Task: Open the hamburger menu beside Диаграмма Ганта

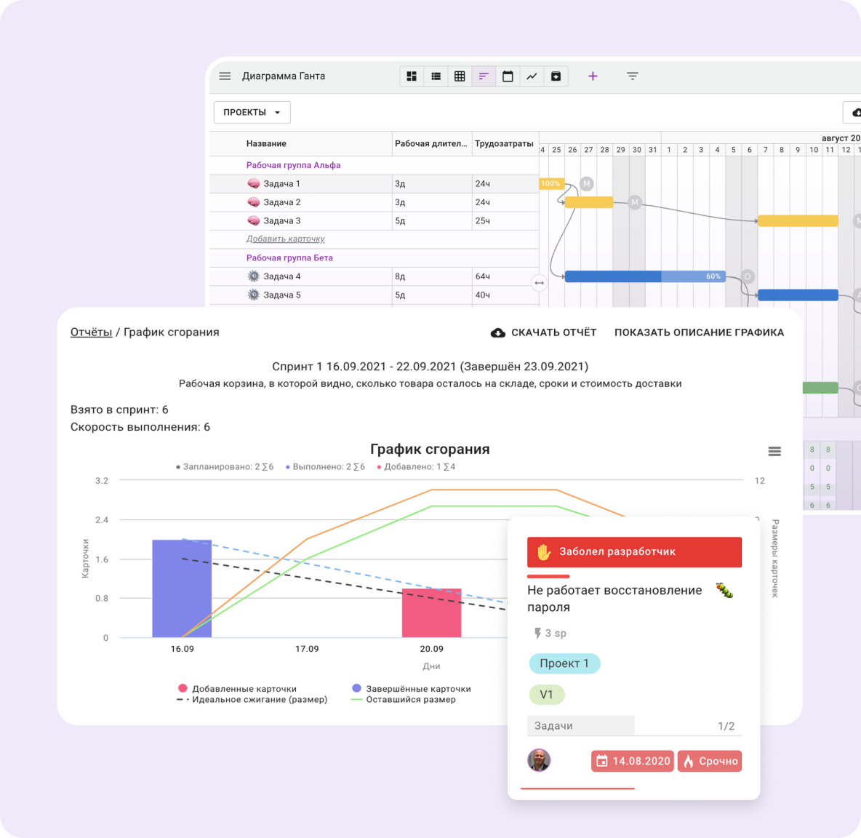Action: point(225,76)
